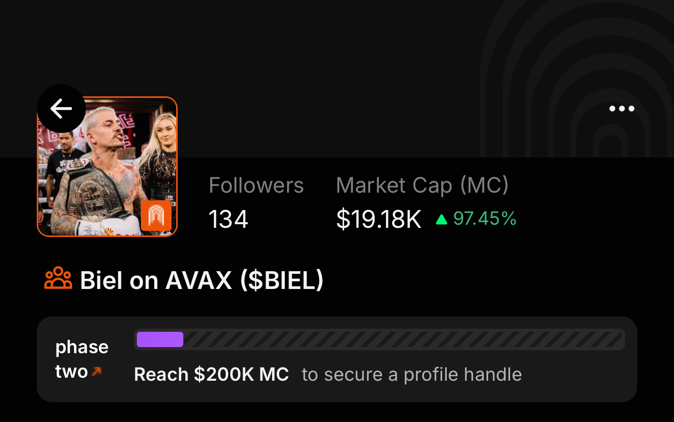Image resolution: width=674 pixels, height=422 pixels.
Task: Click "to secure a profile handle" text
Action: point(412,375)
